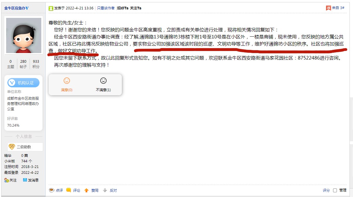The width and height of the screenshot is (353, 197).
Task: Click the 二级助教 rank badge
Action: coord(24,147)
